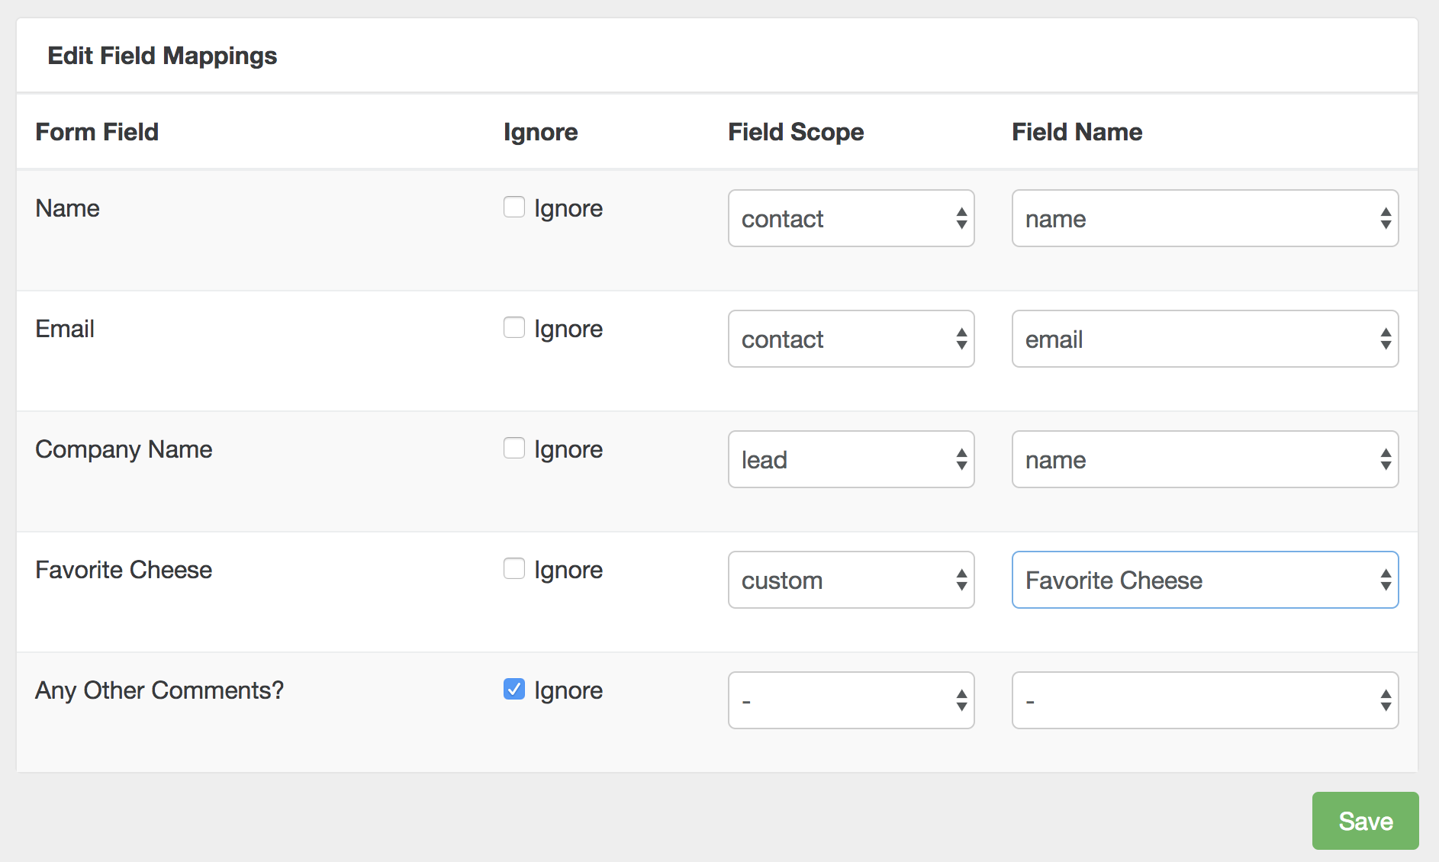
Task: Open Field Name dropdown for Company Name
Action: 1205,459
